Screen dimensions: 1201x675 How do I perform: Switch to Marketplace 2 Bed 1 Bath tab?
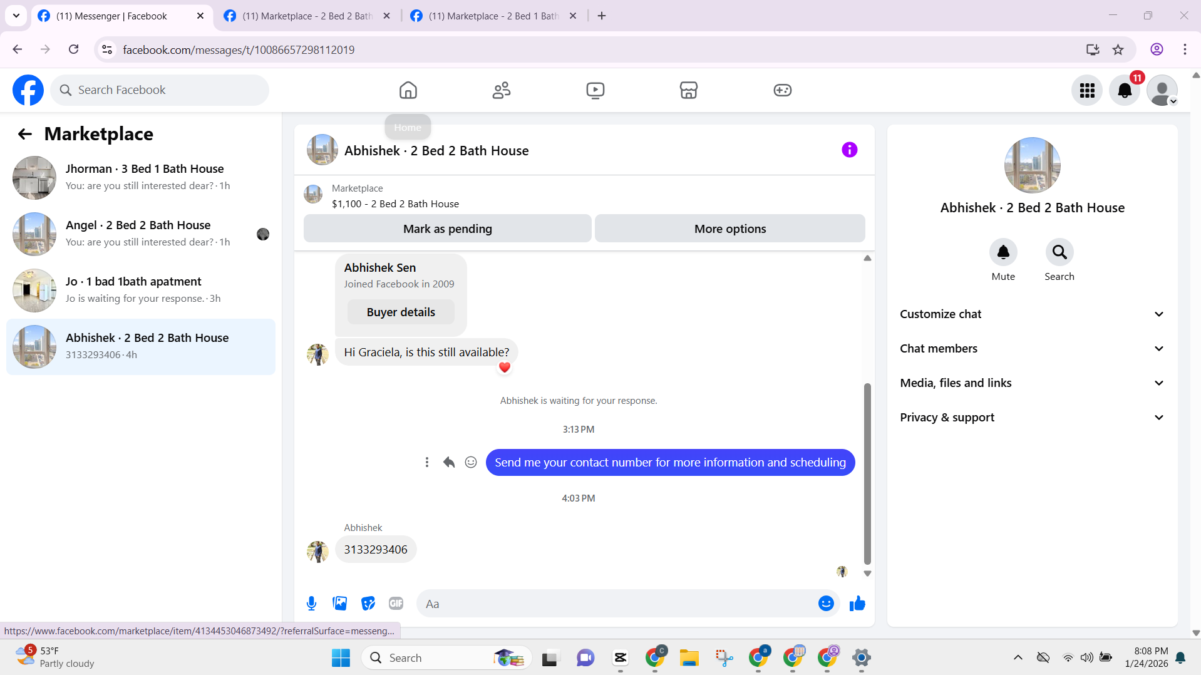click(493, 16)
